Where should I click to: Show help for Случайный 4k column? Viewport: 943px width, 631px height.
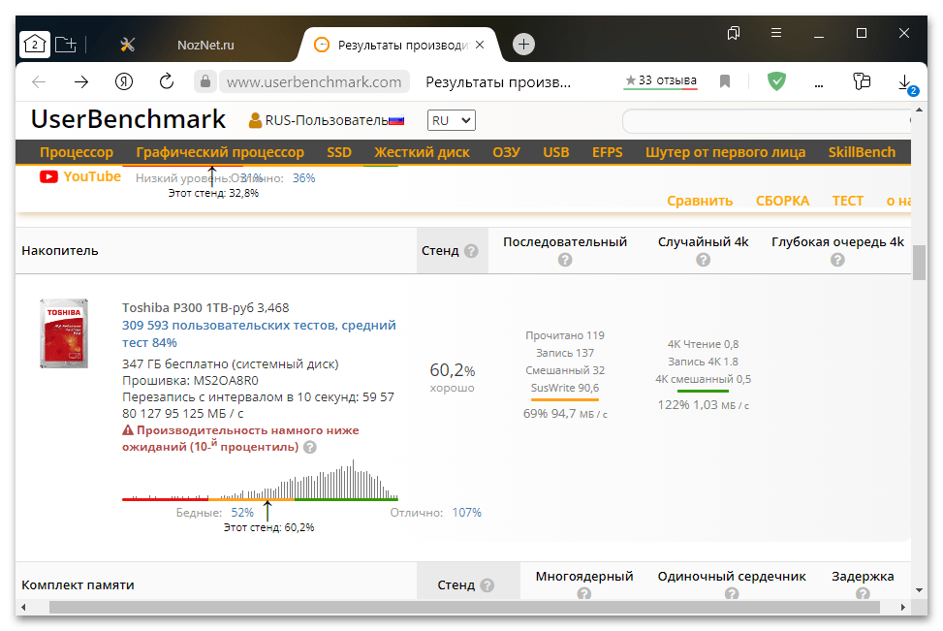coord(703,260)
